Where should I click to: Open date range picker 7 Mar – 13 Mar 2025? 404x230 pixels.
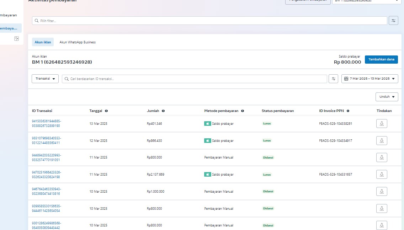(370, 79)
